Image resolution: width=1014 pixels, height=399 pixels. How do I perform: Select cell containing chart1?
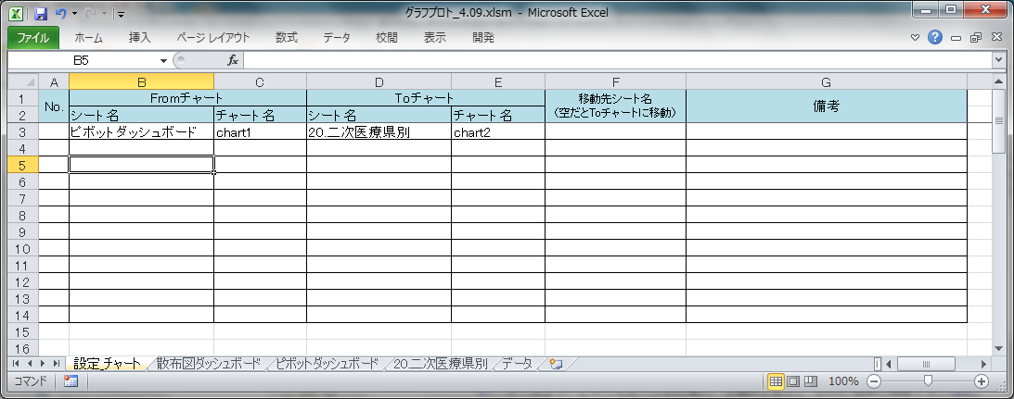[260, 131]
